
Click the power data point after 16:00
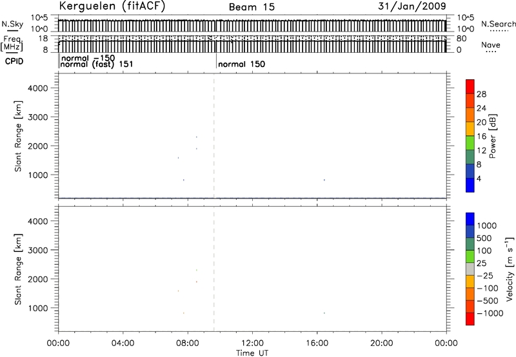click(324, 180)
